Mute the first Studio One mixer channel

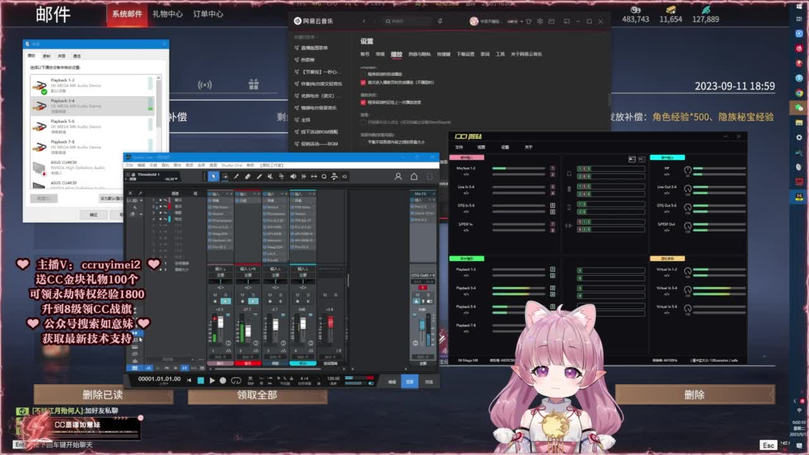click(215, 295)
